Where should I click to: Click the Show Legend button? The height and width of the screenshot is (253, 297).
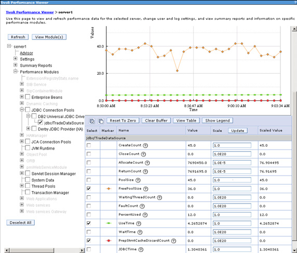pos(218,121)
